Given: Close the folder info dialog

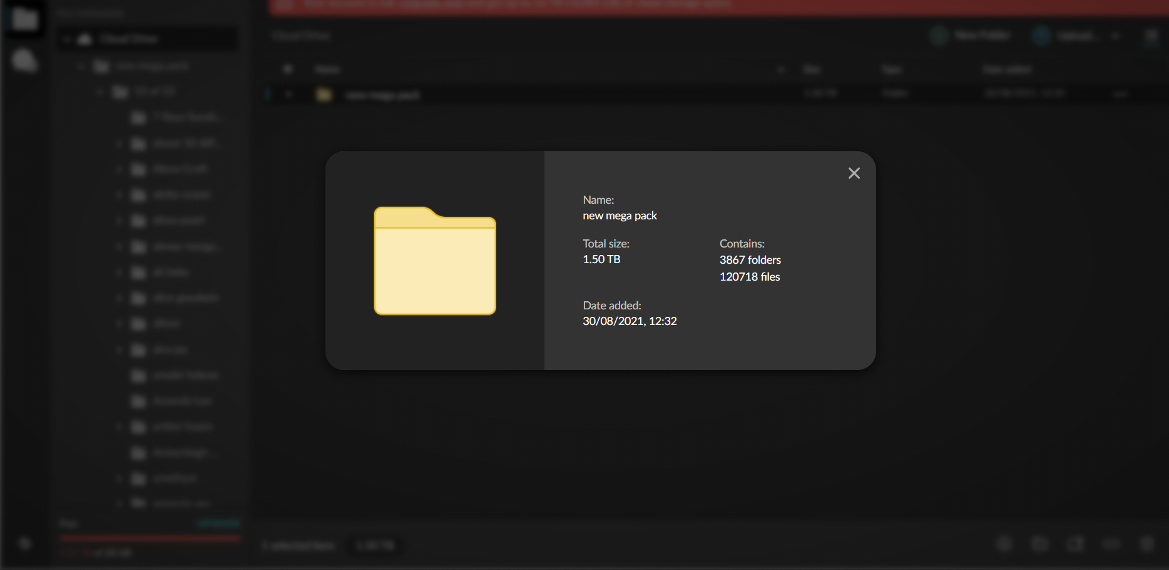Looking at the screenshot, I should 854,173.
